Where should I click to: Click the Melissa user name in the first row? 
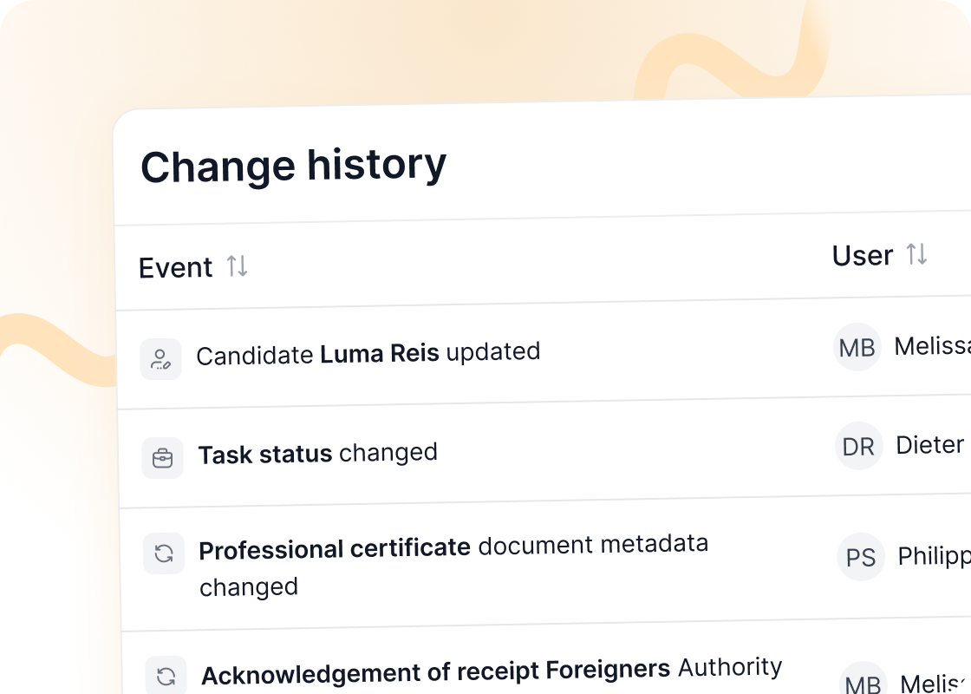pyautogui.click(x=933, y=346)
